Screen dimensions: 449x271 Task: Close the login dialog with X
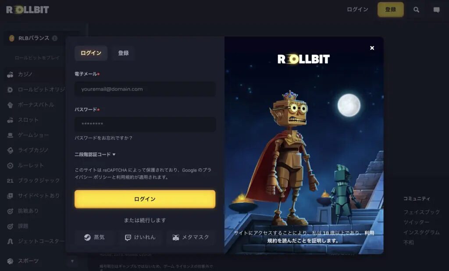click(x=372, y=48)
